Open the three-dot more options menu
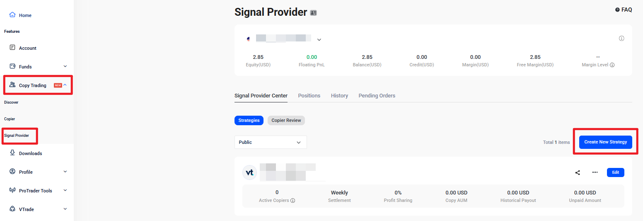Image resolution: width=643 pixels, height=221 pixels. 595,172
